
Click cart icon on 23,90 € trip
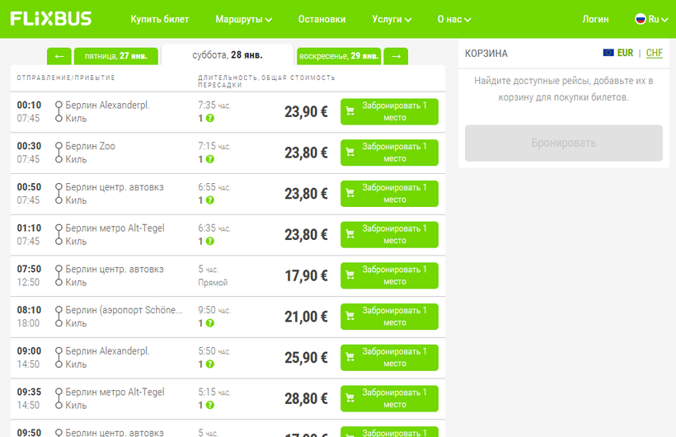click(350, 111)
